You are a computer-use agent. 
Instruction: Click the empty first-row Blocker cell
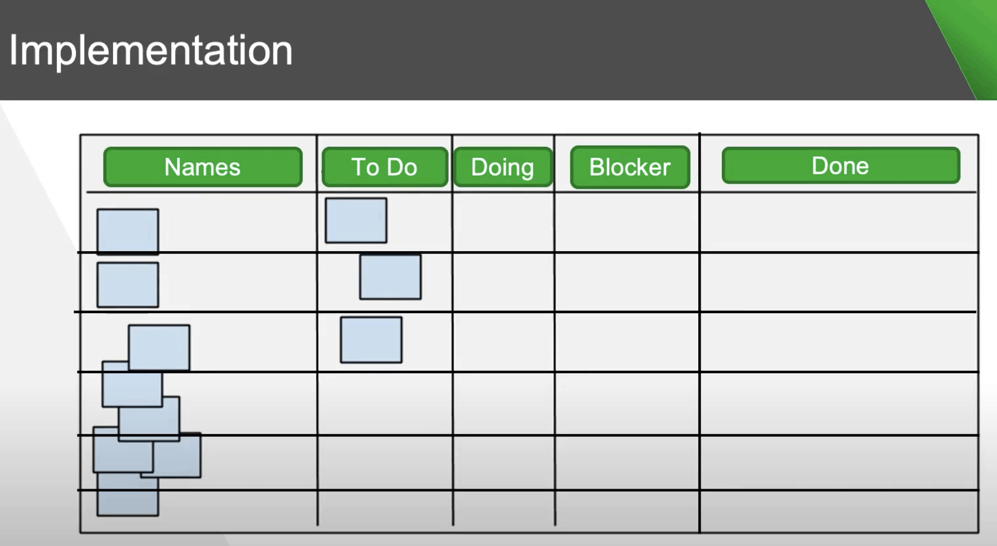(x=627, y=222)
